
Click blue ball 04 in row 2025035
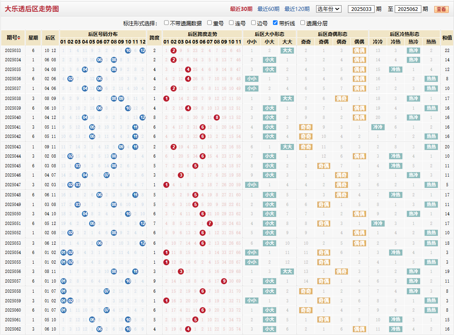pyautogui.click(x=85, y=69)
